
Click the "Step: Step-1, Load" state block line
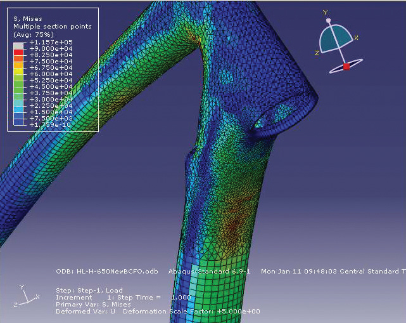88,289
